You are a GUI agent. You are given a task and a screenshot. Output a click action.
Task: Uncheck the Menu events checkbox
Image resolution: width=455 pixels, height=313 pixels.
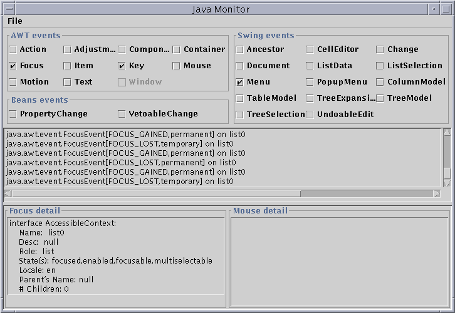[x=239, y=82]
